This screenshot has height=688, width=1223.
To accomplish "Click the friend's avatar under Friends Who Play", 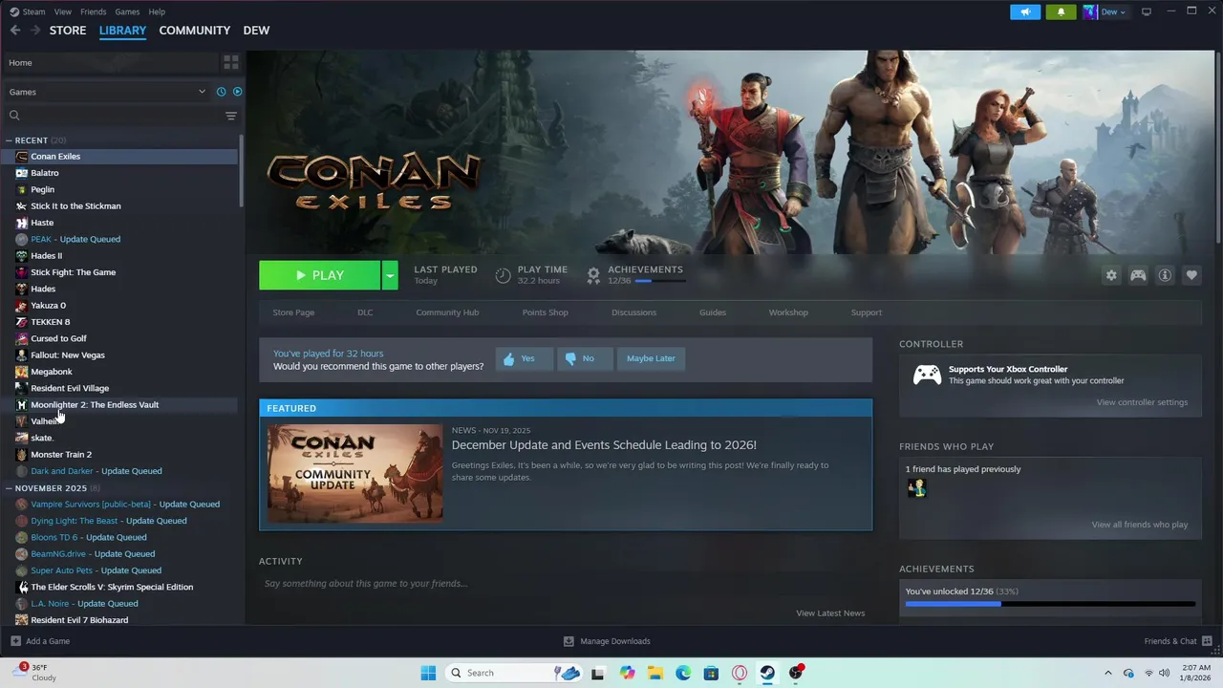I will point(916,487).
